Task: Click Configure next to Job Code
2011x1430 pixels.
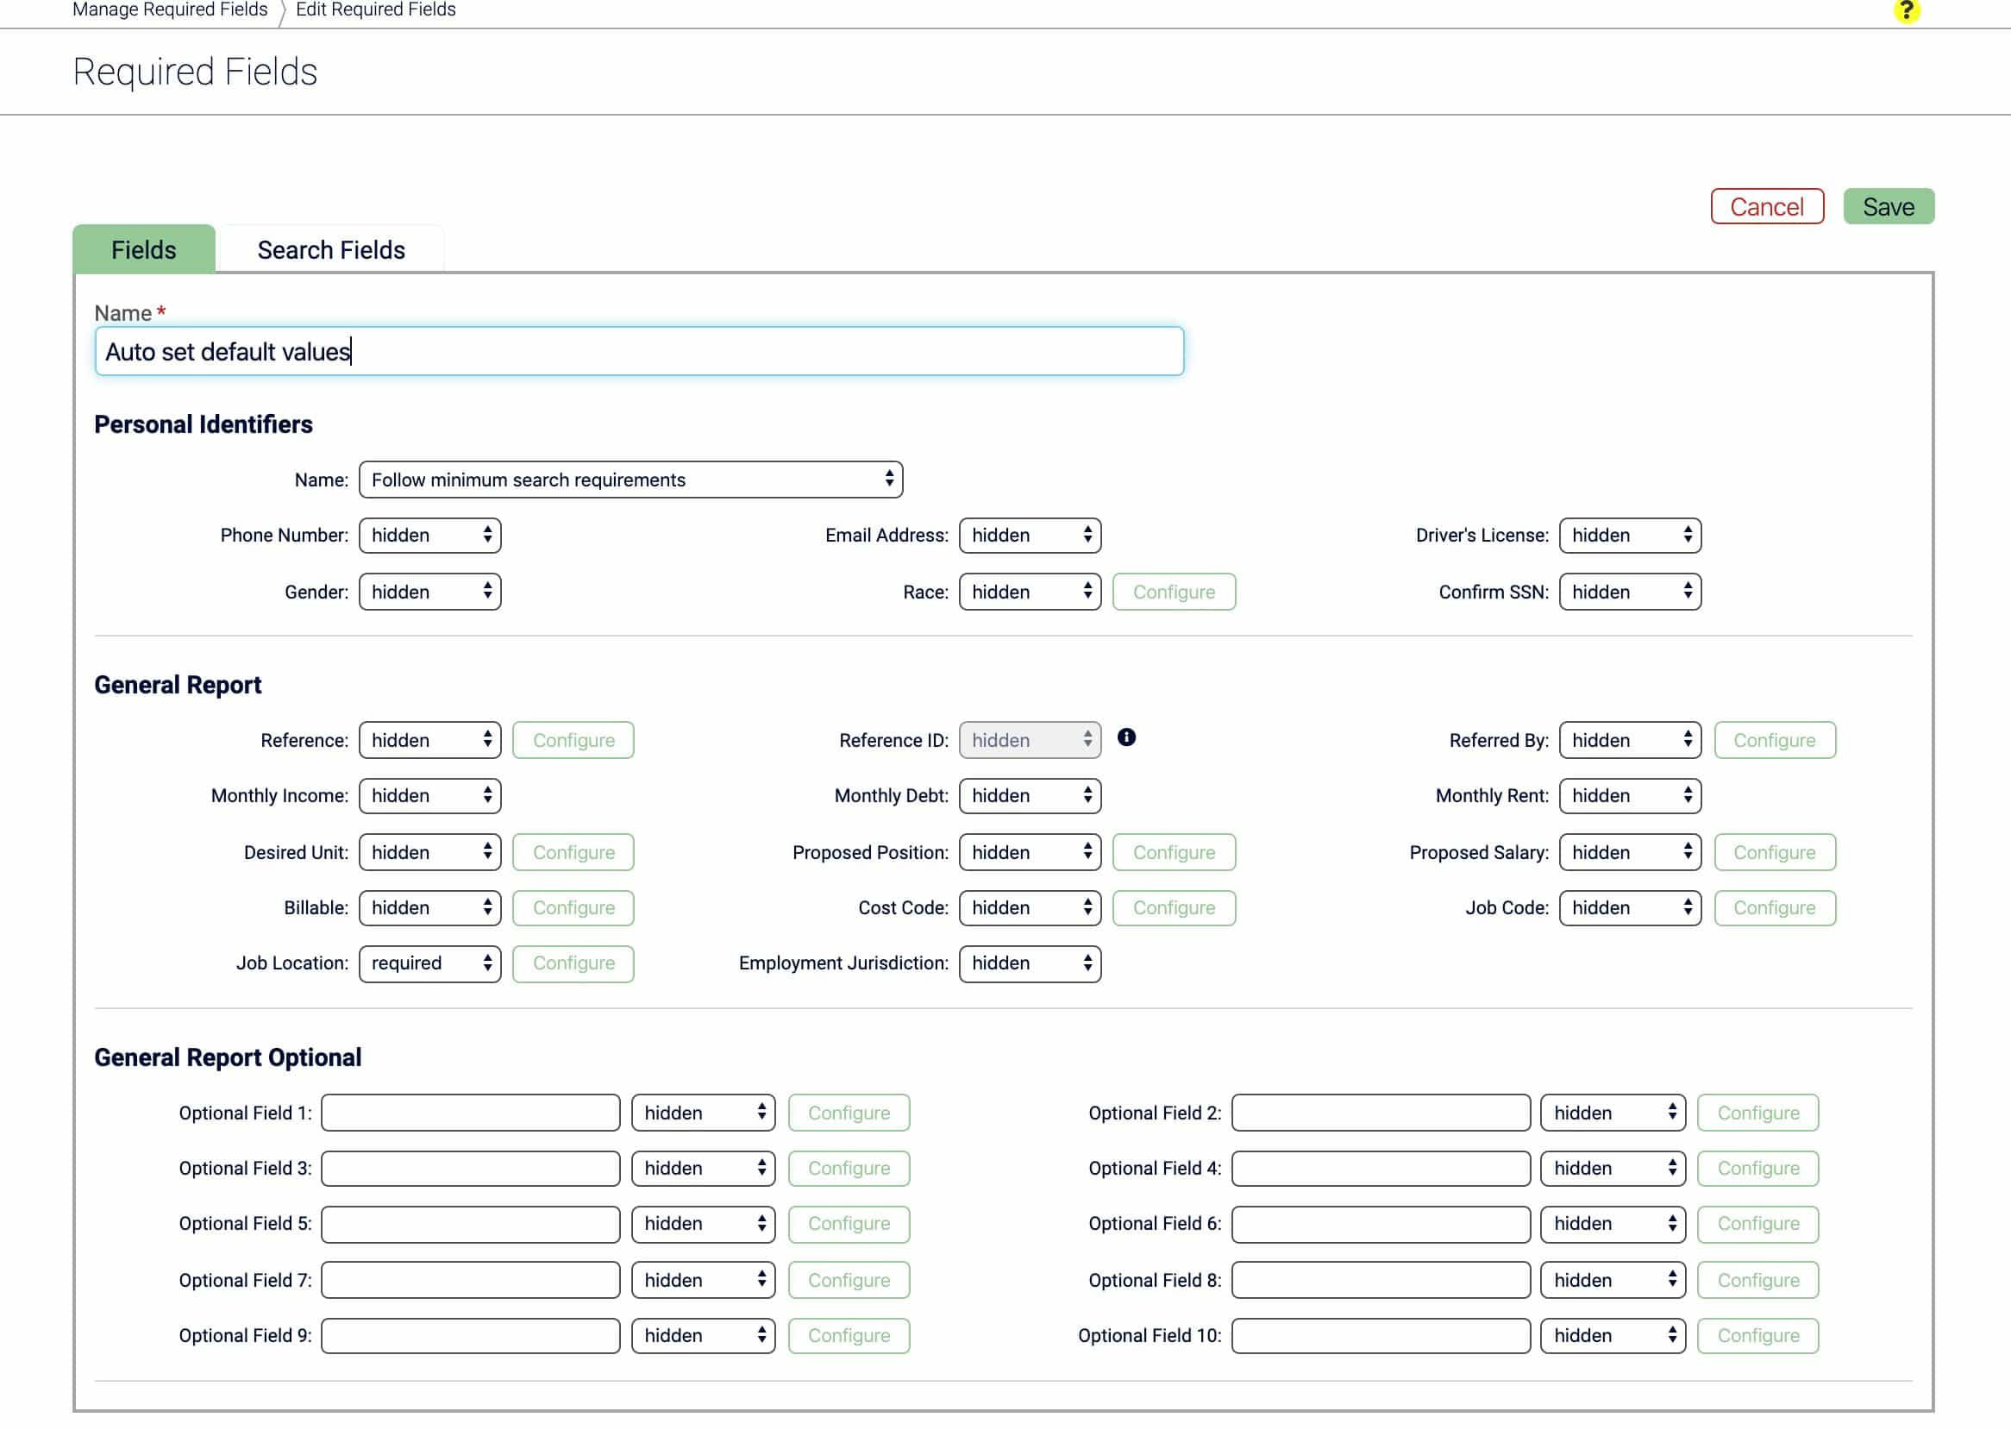Action: tap(1774, 907)
